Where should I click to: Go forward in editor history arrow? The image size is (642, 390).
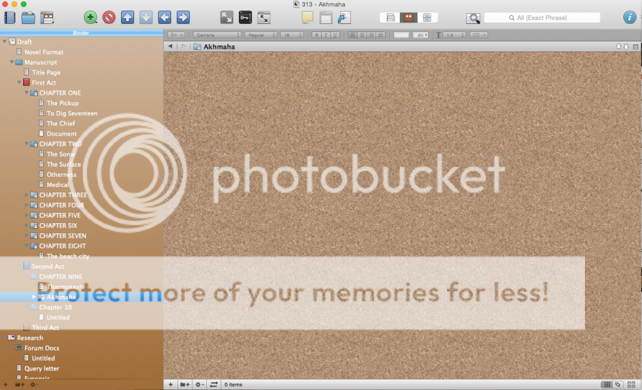[184, 46]
